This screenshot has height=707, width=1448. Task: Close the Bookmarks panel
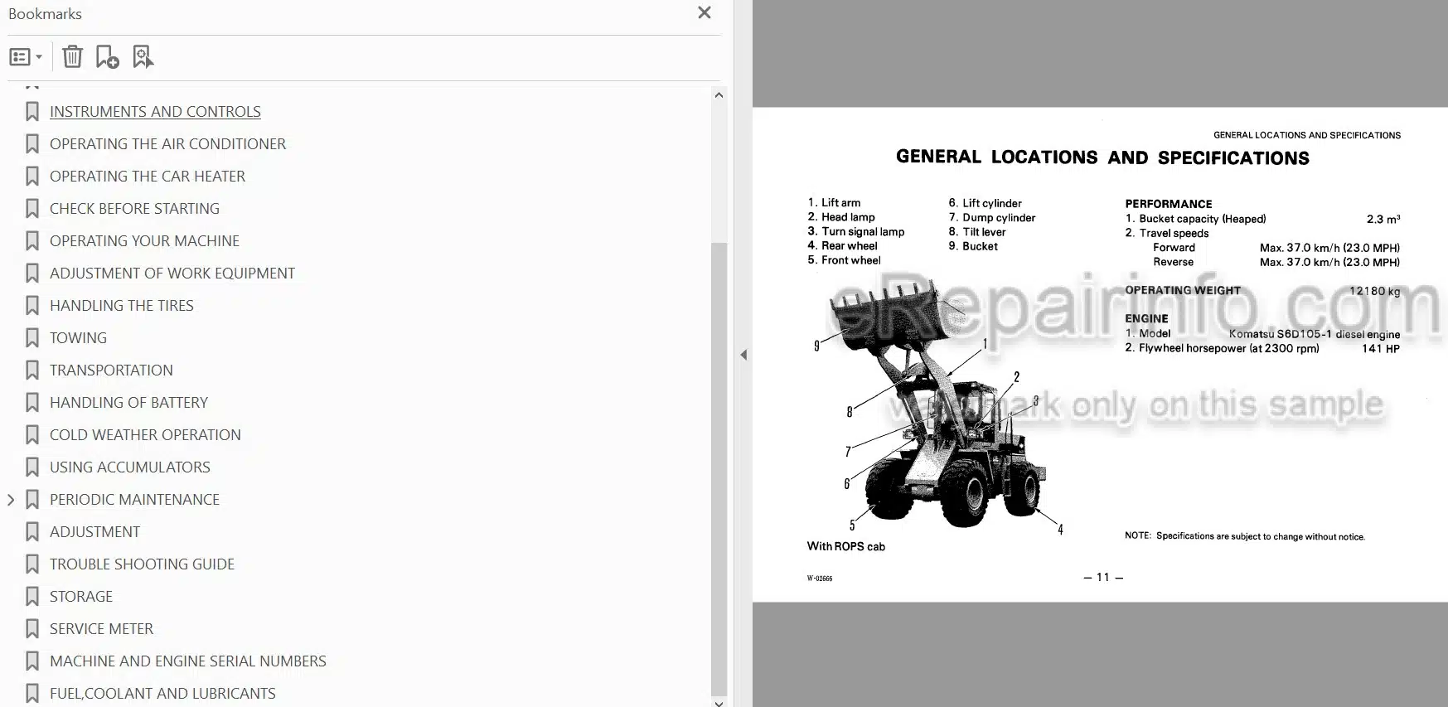pyautogui.click(x=705, y=12)
